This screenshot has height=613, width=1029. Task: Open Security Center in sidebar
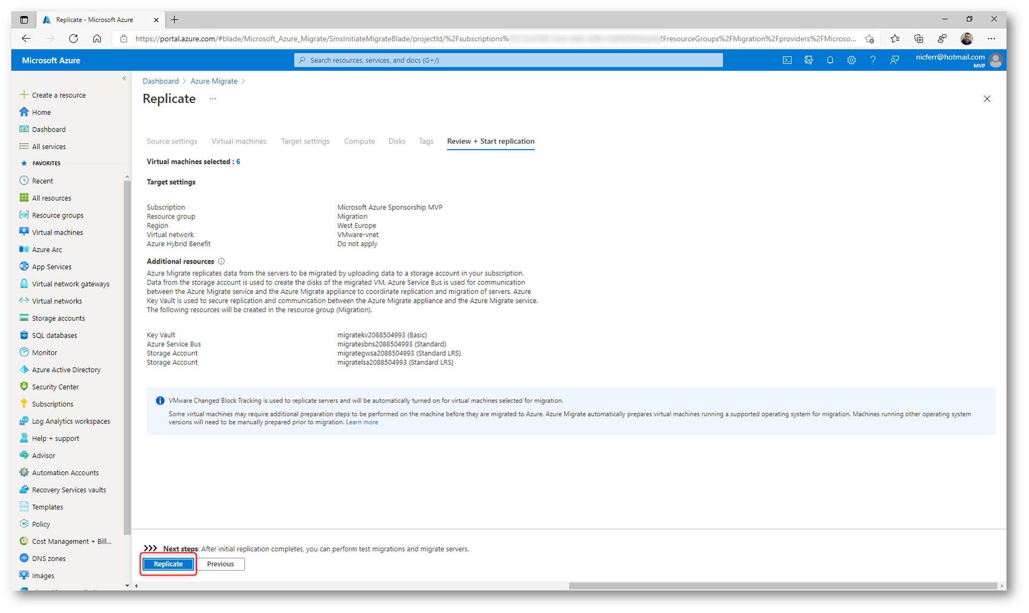click(55, 387)
